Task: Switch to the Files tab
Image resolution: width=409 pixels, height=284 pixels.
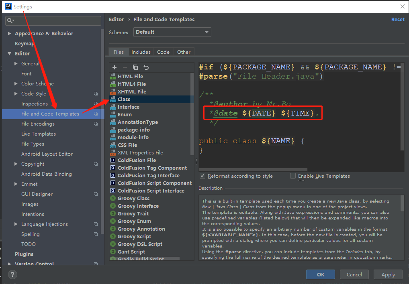Action: [119, 52]
